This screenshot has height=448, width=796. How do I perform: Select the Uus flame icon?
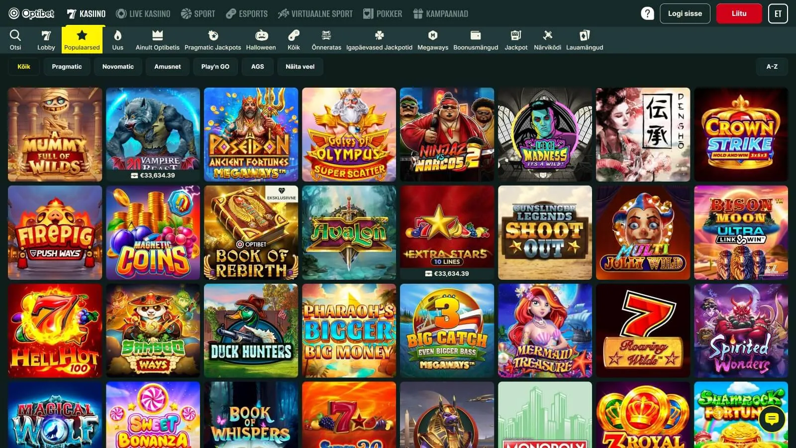(x=117, y=36)
